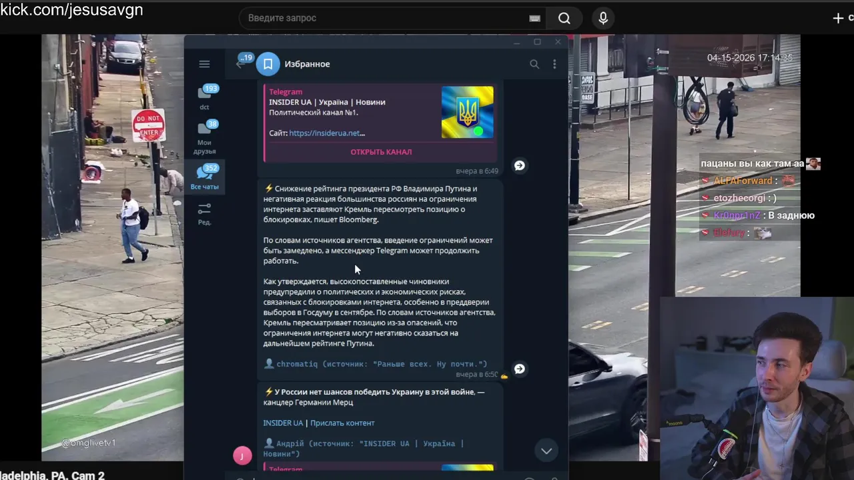The image size is (854, 480).
Task: Click the create plus button at top right
Action: [x=839, y=18]
